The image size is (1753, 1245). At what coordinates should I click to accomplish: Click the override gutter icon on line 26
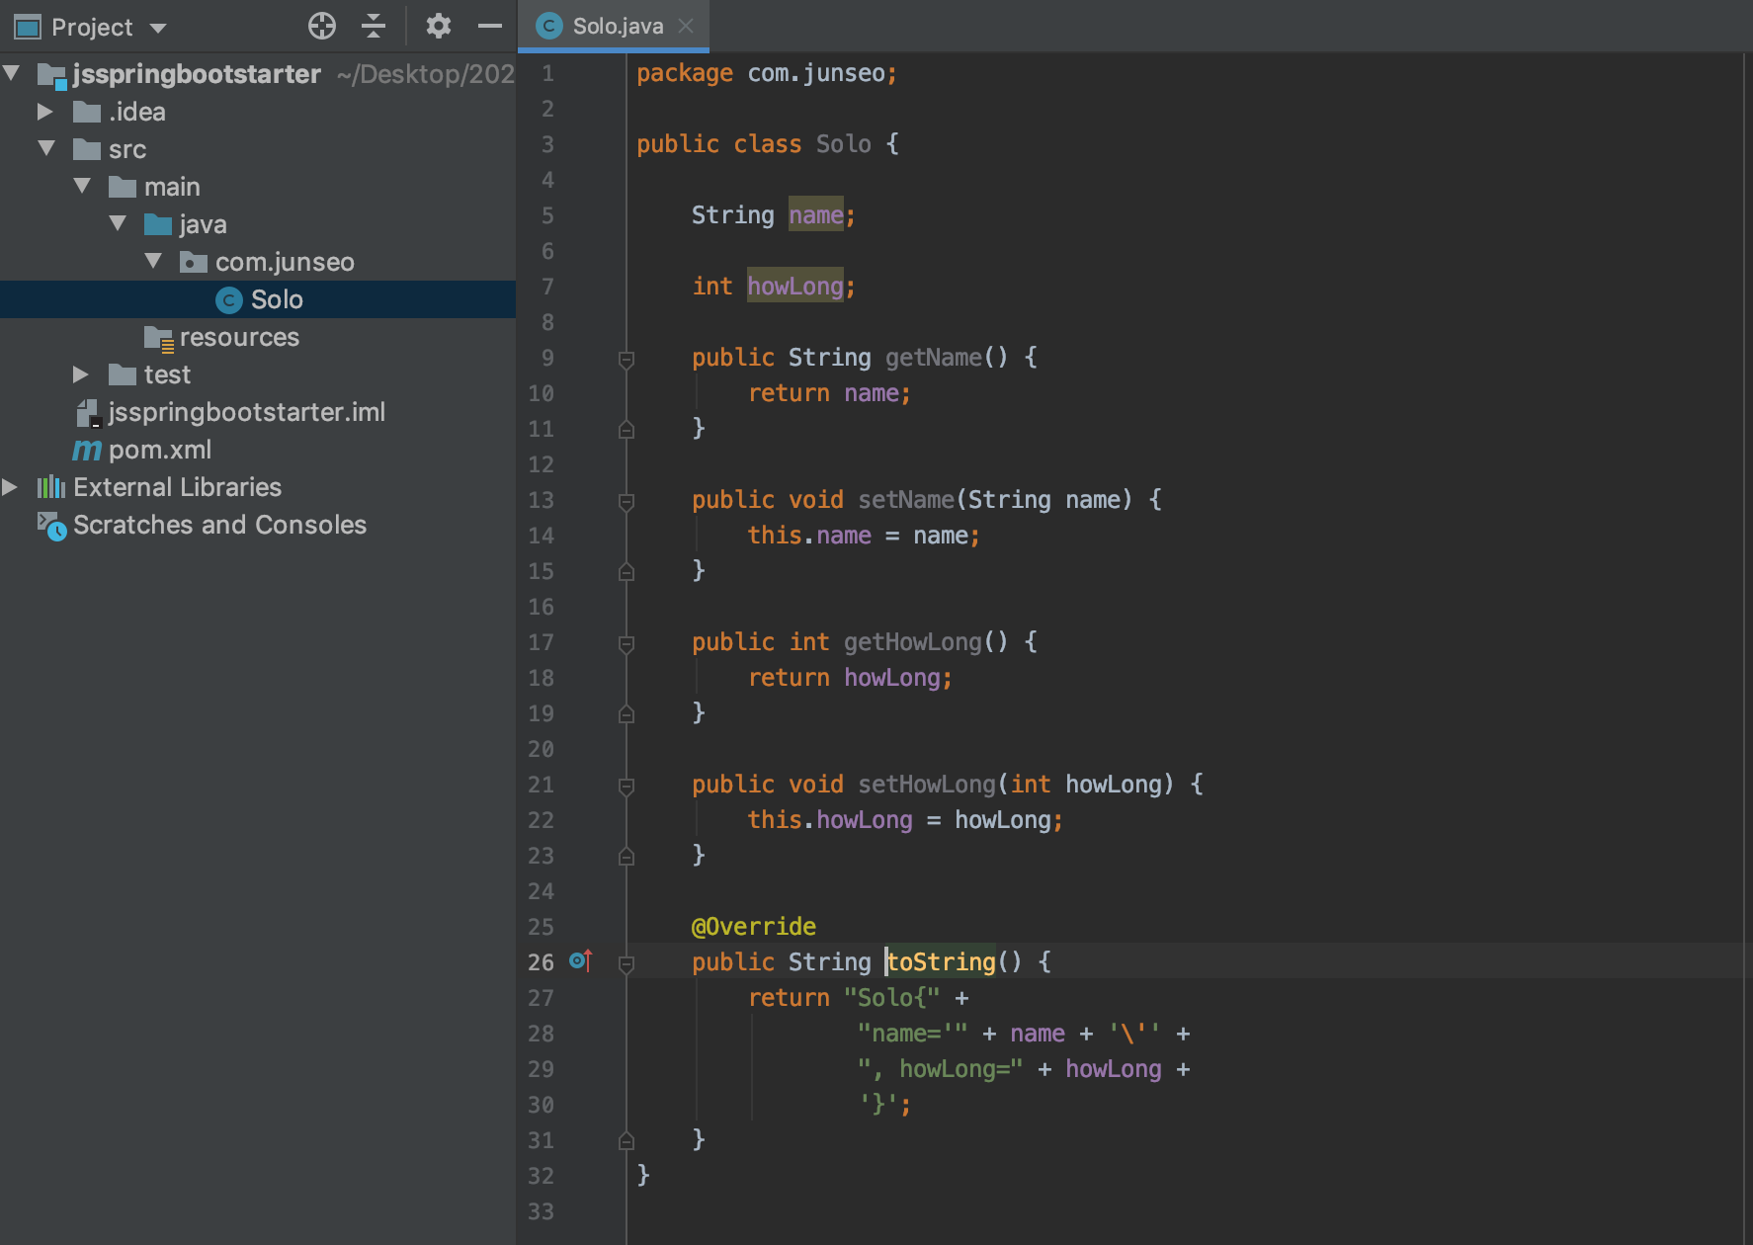click(x=581, y=960)
